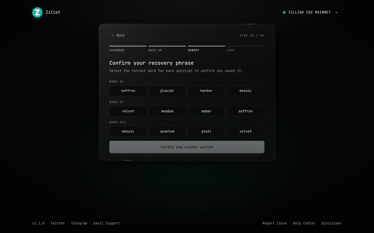This screenshot has height=233, width=374.
Task: Click the Zillet Z logo icon
Action: coord(37,12)
